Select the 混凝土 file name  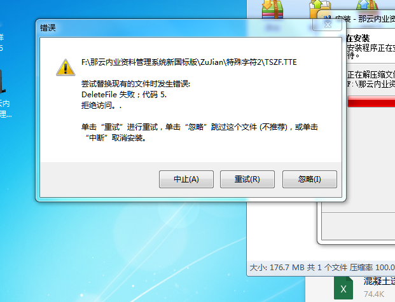point(379,281)
